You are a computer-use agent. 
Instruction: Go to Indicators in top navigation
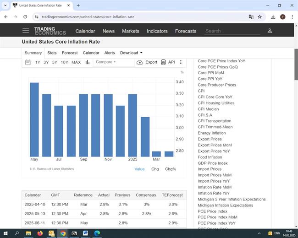pos(157,31)
